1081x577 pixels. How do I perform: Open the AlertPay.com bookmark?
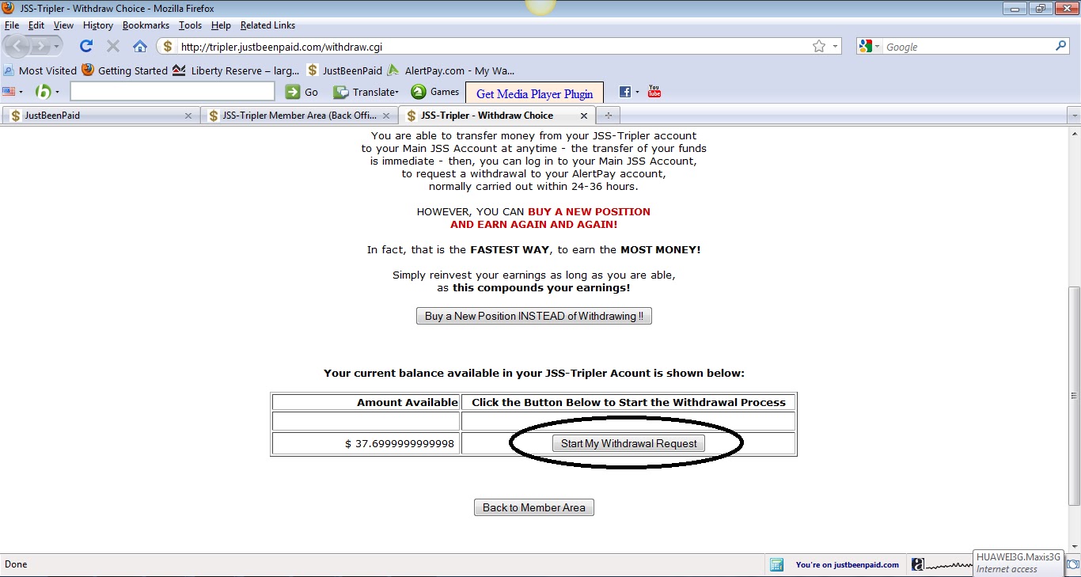pos(449,70)
